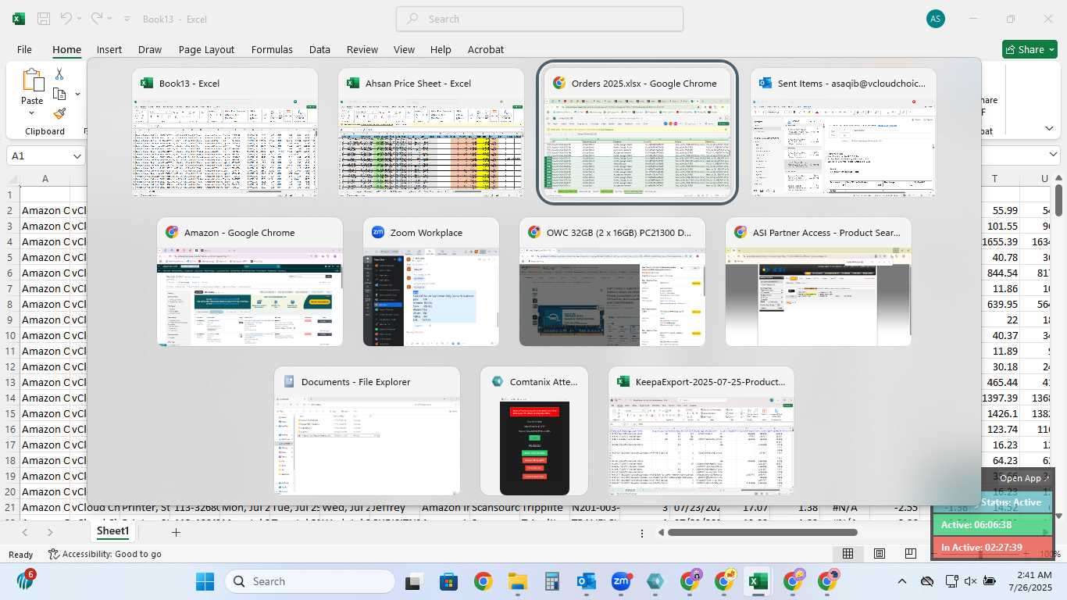
Task: Launch Microsoft Store from the taskbar
Action: click(x=448, y=581)
